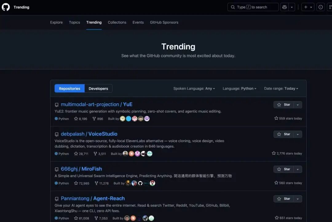This screenshot has width=332, height=222.
Task: Click first contributor avatar of YuE
Action: (123, 119)
